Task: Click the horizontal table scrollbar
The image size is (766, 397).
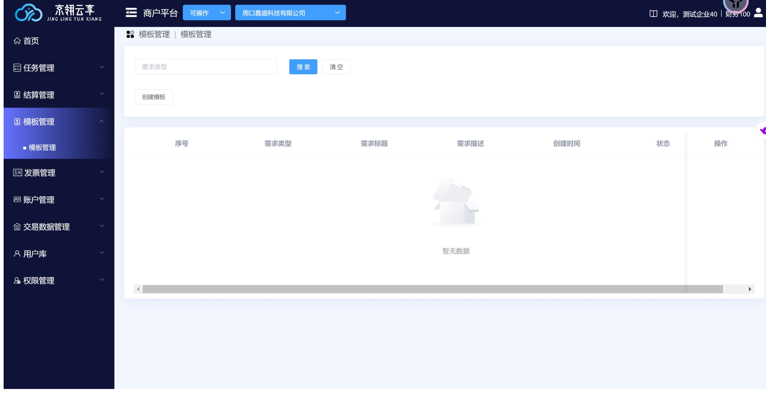Action: pyautogui.click(x=432, y=289)
